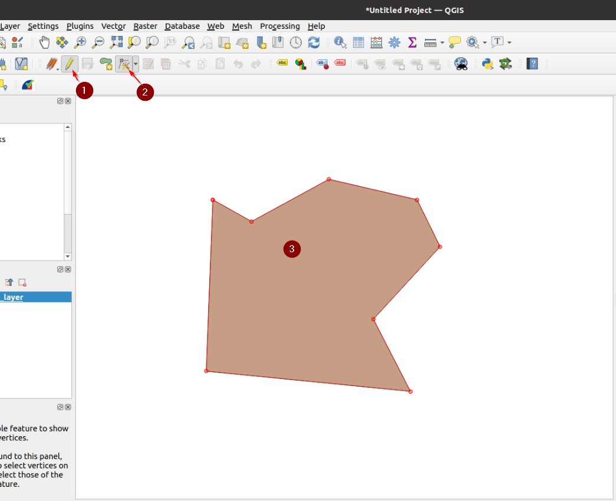Refresh the map canvas
This screenshot has width=616, height=501.
click(x=314, y=42)
